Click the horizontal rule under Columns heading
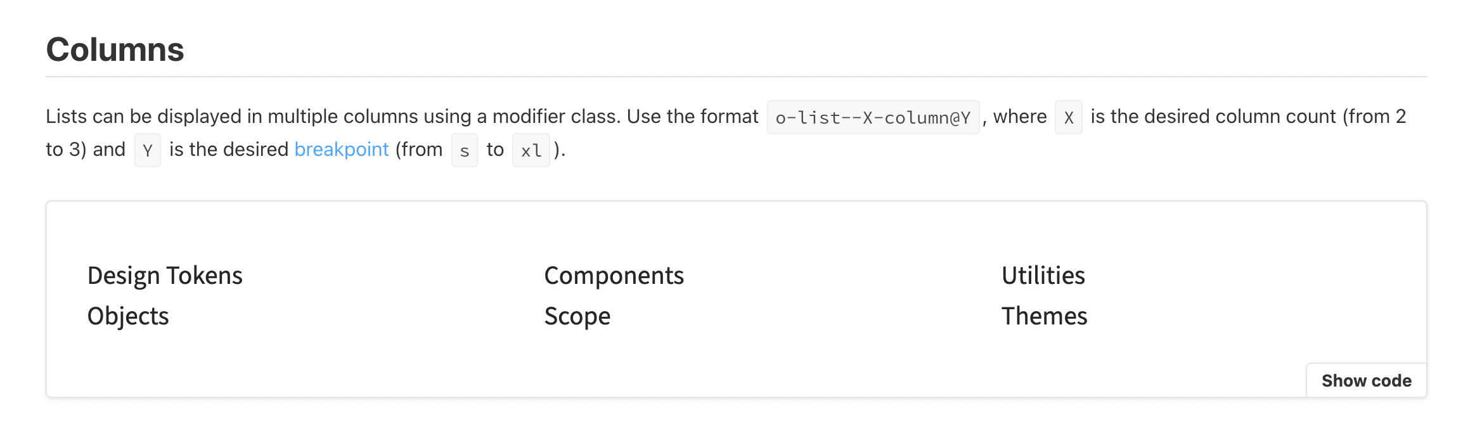 [x=735, y=77]
